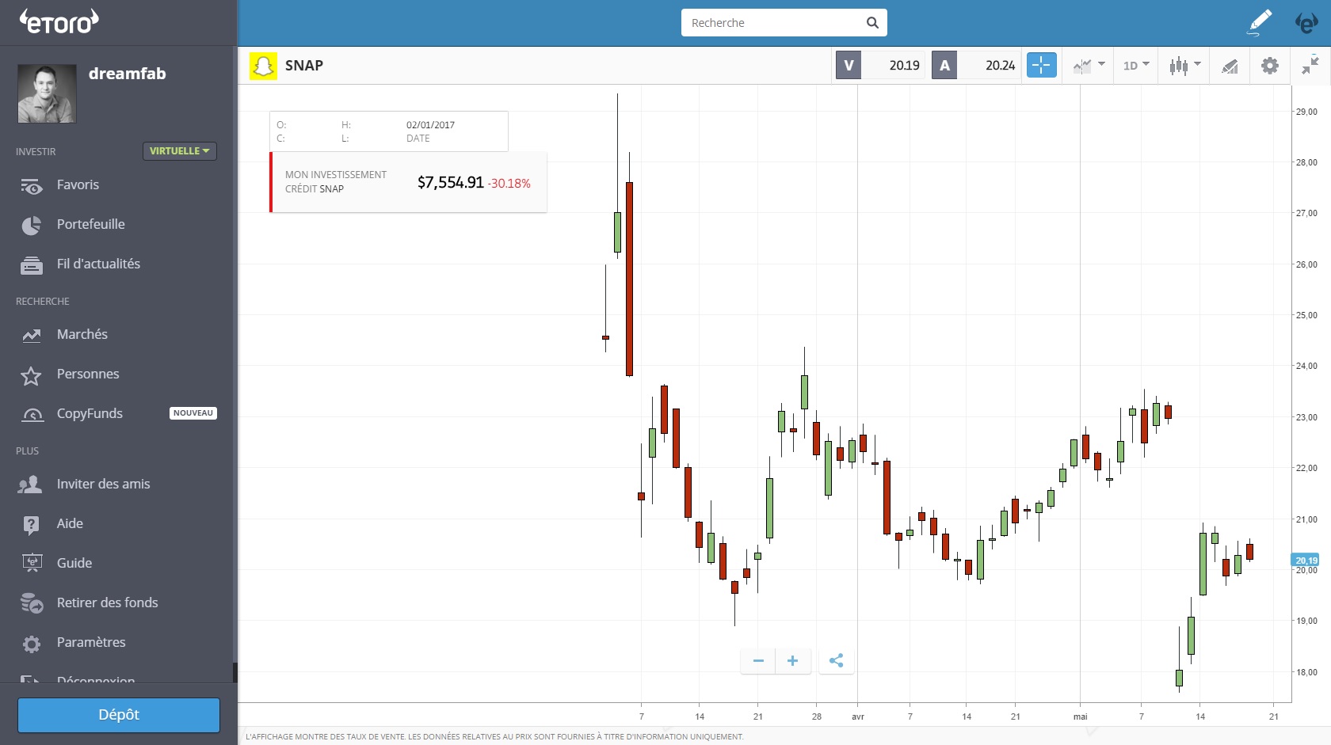Image resolution: width=1331 pixels, height=745 pixels.
Task: Click the drawing tools pencil icon
Action: [1230, 66]
